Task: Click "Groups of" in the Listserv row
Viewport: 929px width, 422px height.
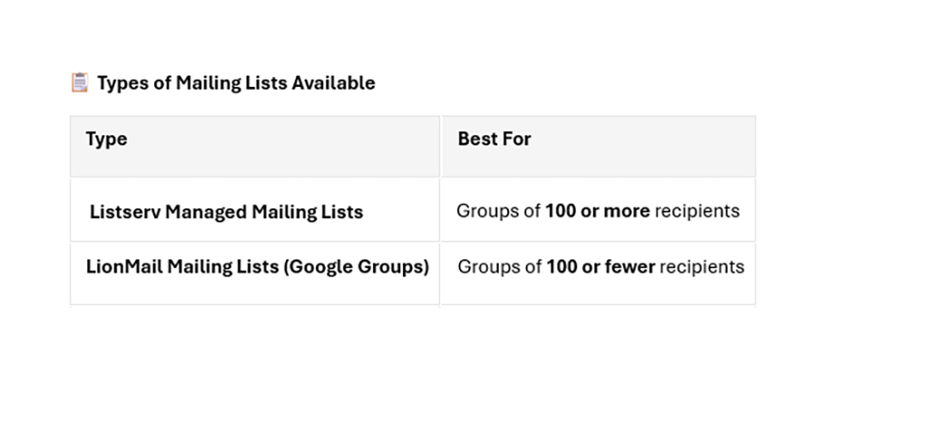Action: click(498, 212)
